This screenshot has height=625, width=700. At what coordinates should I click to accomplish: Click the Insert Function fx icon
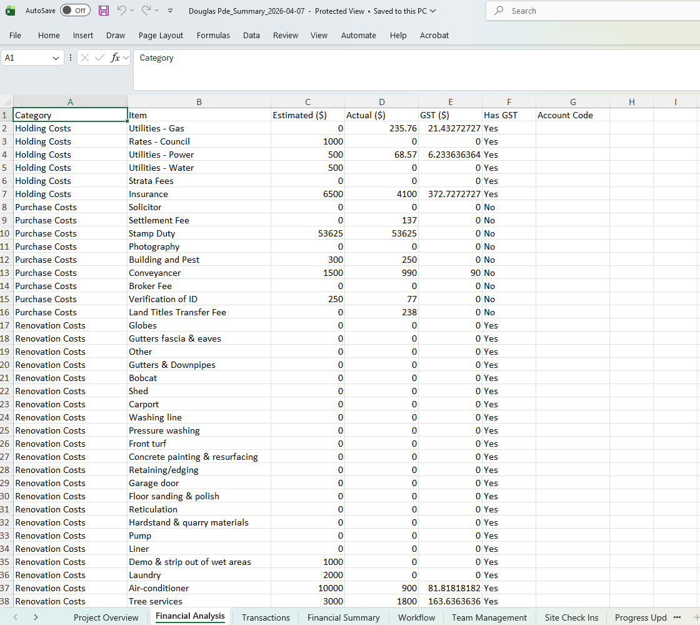tap(115, 58)
